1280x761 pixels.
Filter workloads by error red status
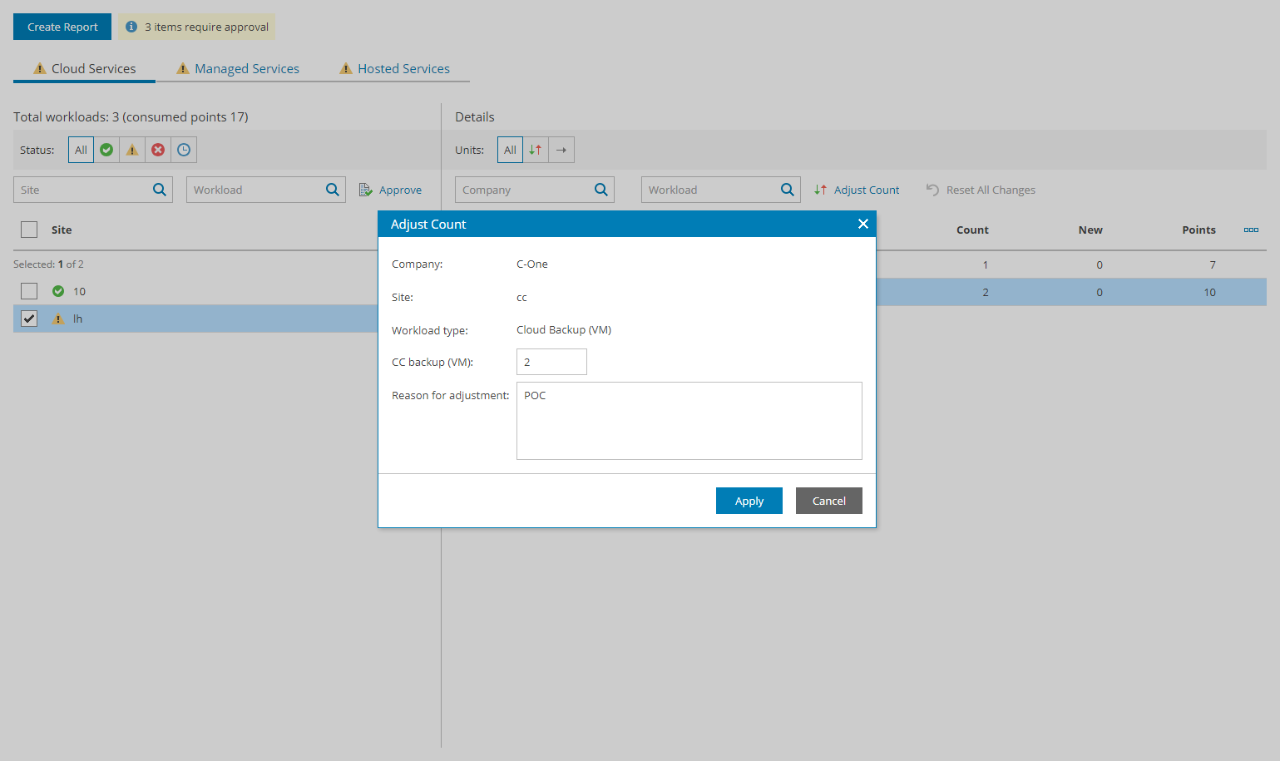[158, 150]
